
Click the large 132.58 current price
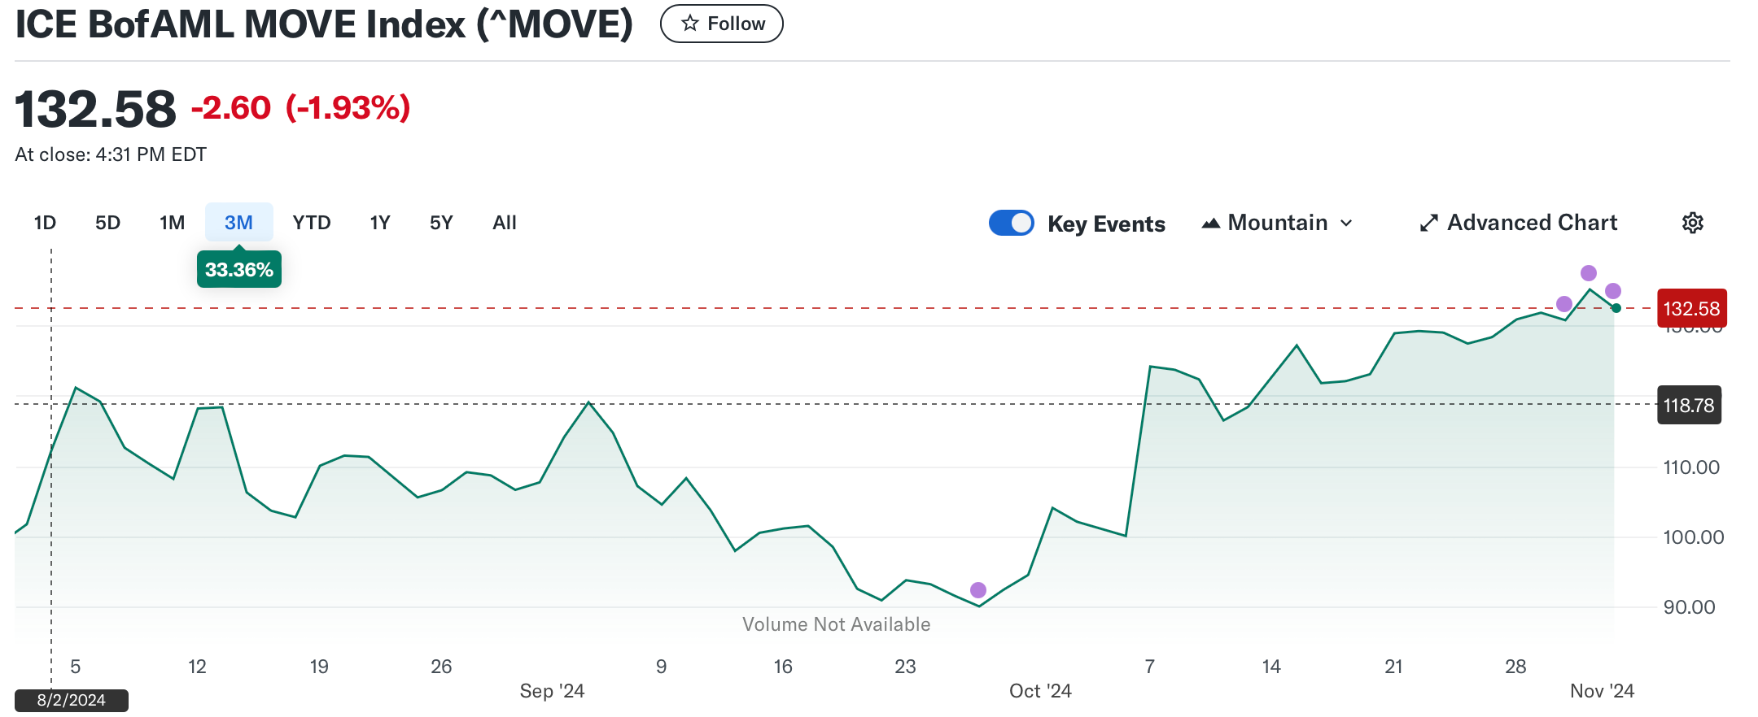coord(95,109)
